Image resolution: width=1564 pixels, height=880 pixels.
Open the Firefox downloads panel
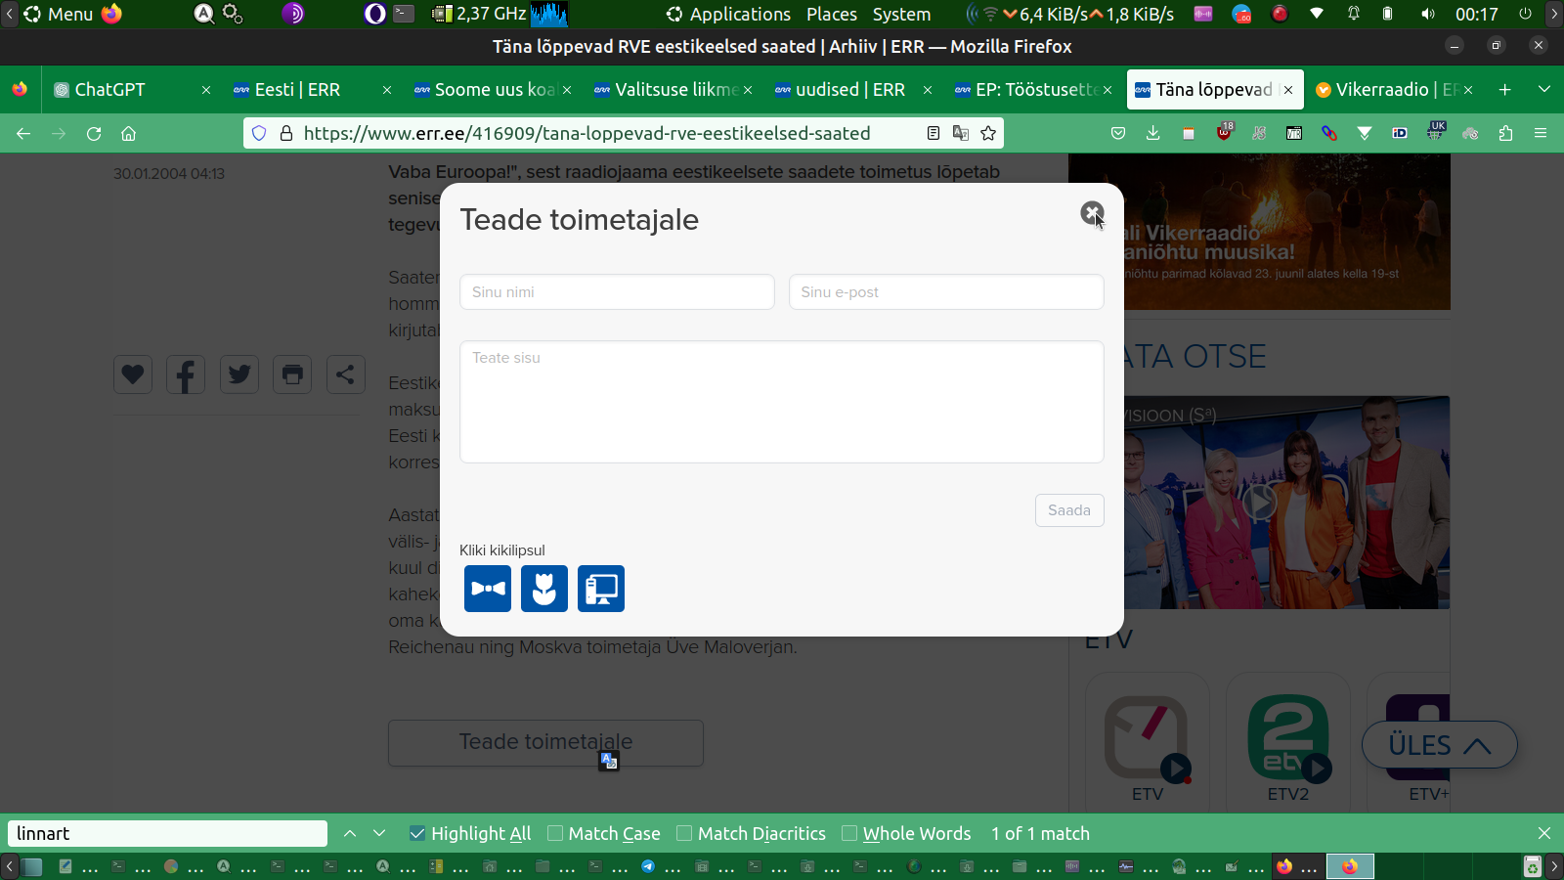click(x=1153, y=133)
